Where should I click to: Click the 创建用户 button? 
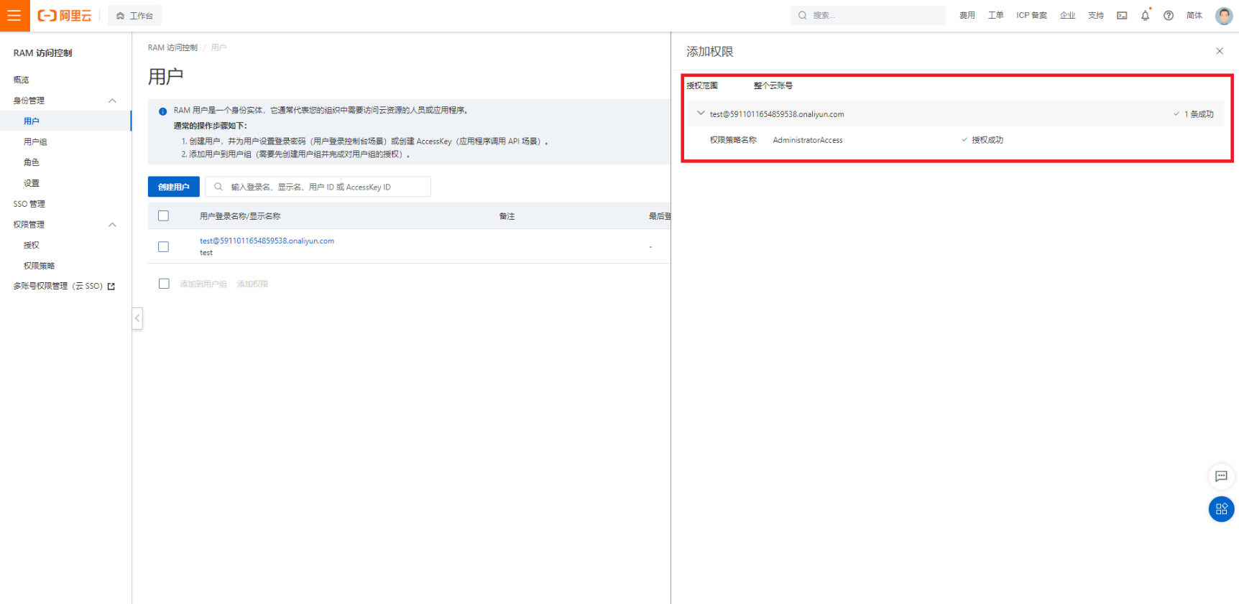(174, 187)
